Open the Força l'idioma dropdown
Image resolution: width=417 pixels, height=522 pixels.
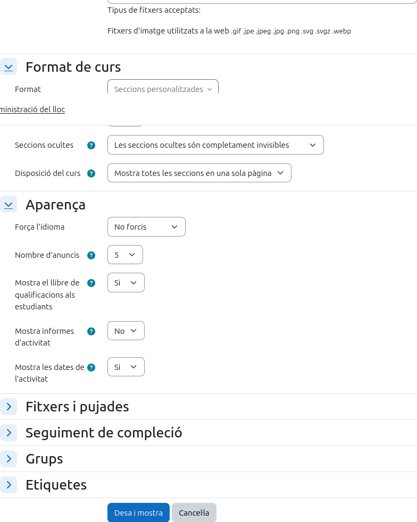pos(146,227)
